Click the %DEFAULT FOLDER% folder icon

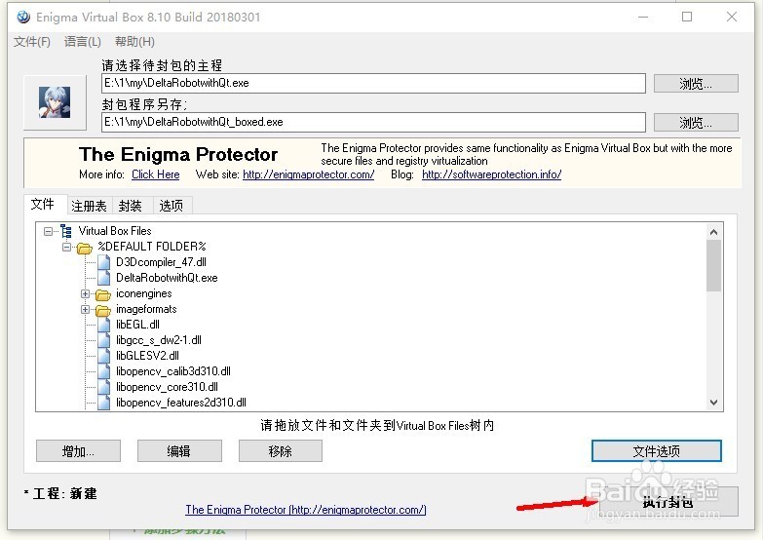pos(84,248)
